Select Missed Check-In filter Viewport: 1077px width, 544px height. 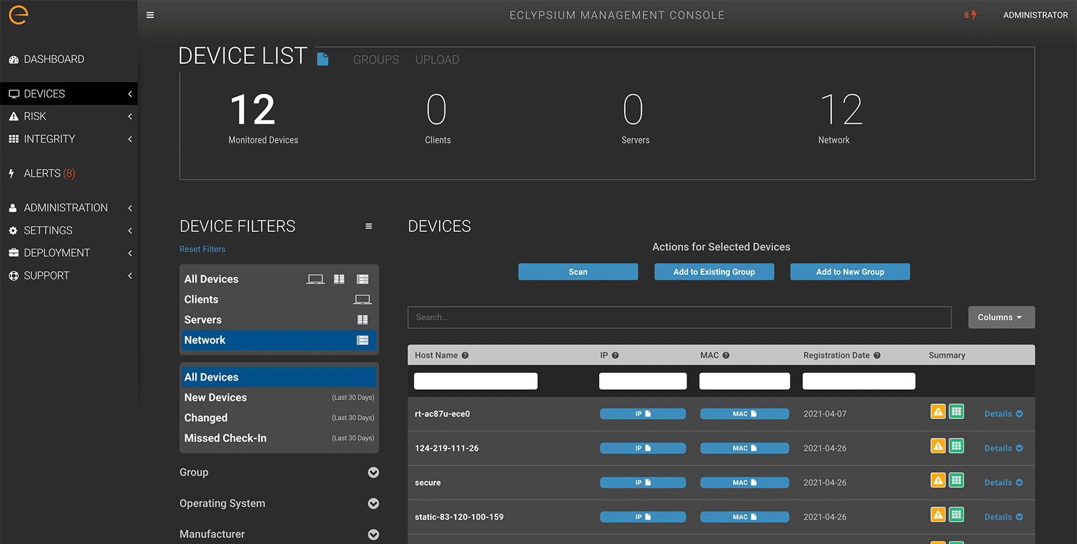279,438
